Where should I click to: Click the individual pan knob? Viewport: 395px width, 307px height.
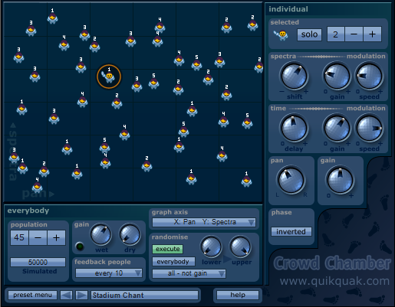(291, 180)
